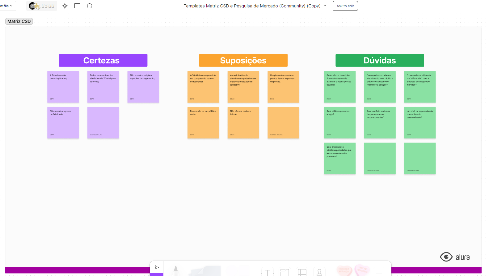Image resolution: width=489 pixels, height=276 pixels.
Task: Select sticky 'Não possui programa de fidelidade'
Action: [63, 123]
